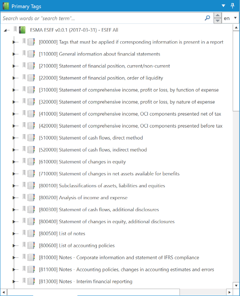Expand [210000] Statement of financial position current/non-current

pos(14,66)
